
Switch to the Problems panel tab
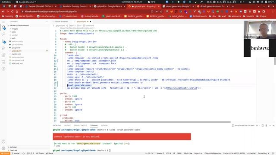point(57,125)
